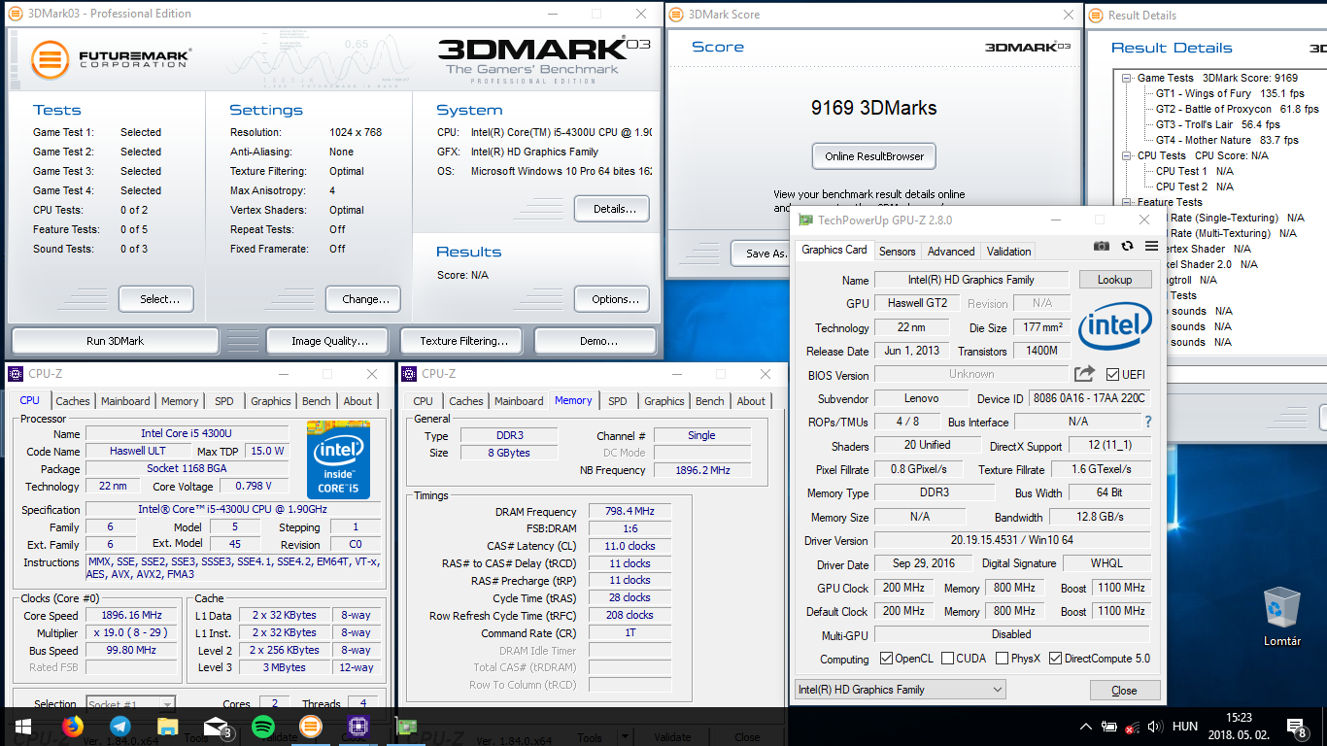Click the volume icon in system tray
The image size is (1327, 746).
(1155, 727)
